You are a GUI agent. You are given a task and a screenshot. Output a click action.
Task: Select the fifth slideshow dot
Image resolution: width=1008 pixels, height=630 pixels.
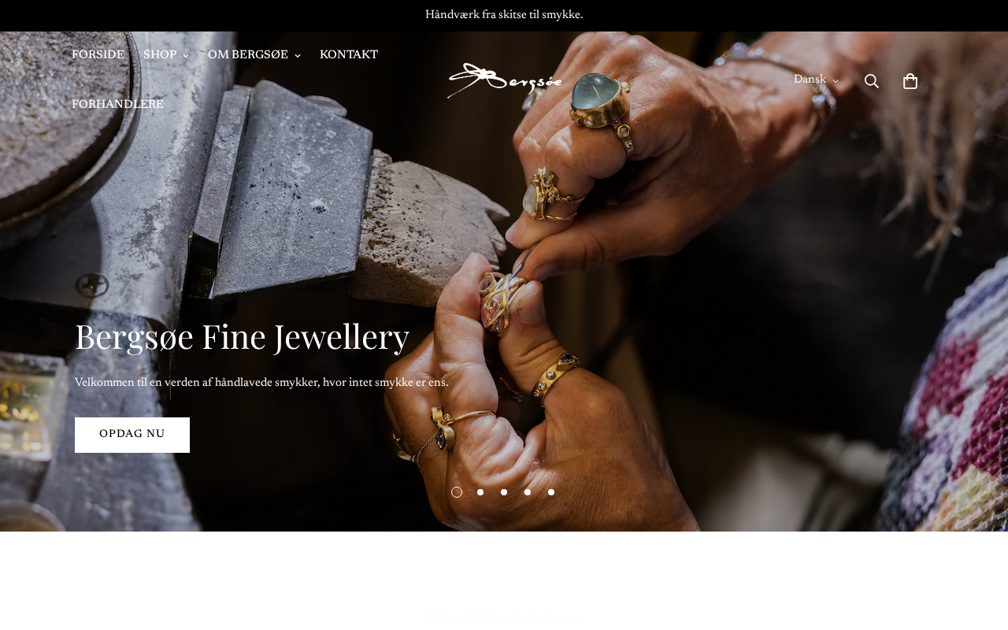551,492
